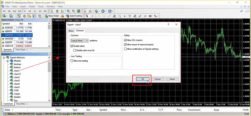
Task: Select the vertical line tool
Action: 99,16
